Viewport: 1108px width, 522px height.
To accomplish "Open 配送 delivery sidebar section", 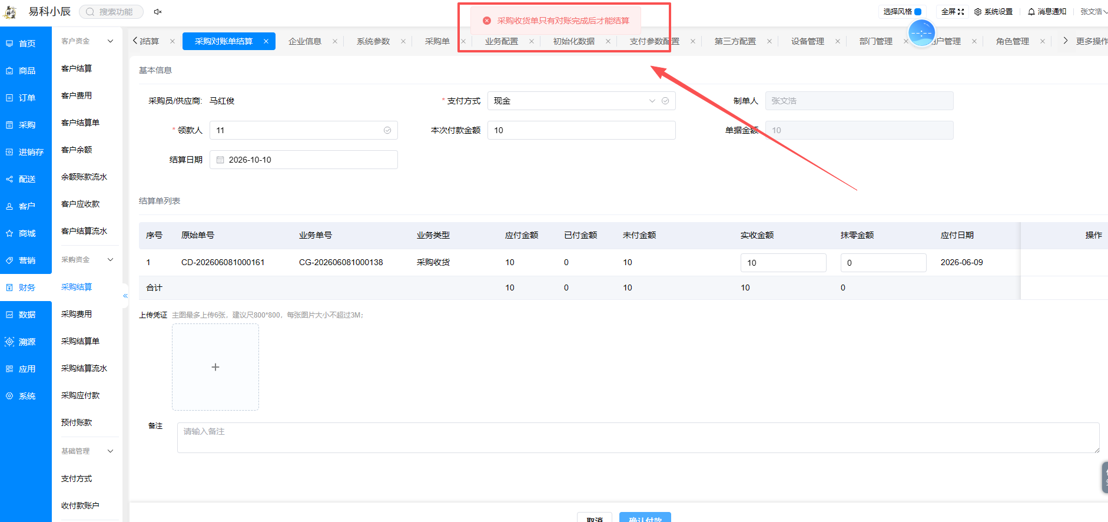I will (x=26, y=179).
